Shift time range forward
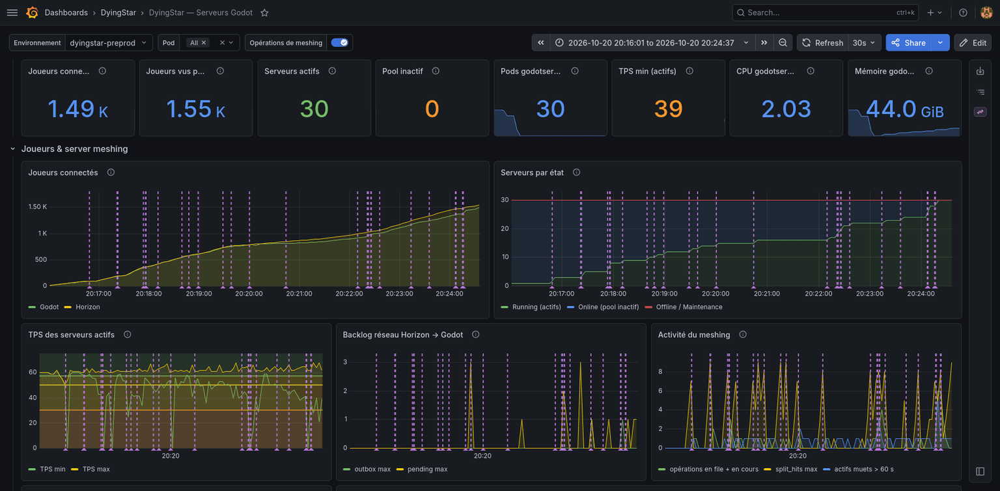The height and width of the screenshot is (491, 1000). click(764, 42)
